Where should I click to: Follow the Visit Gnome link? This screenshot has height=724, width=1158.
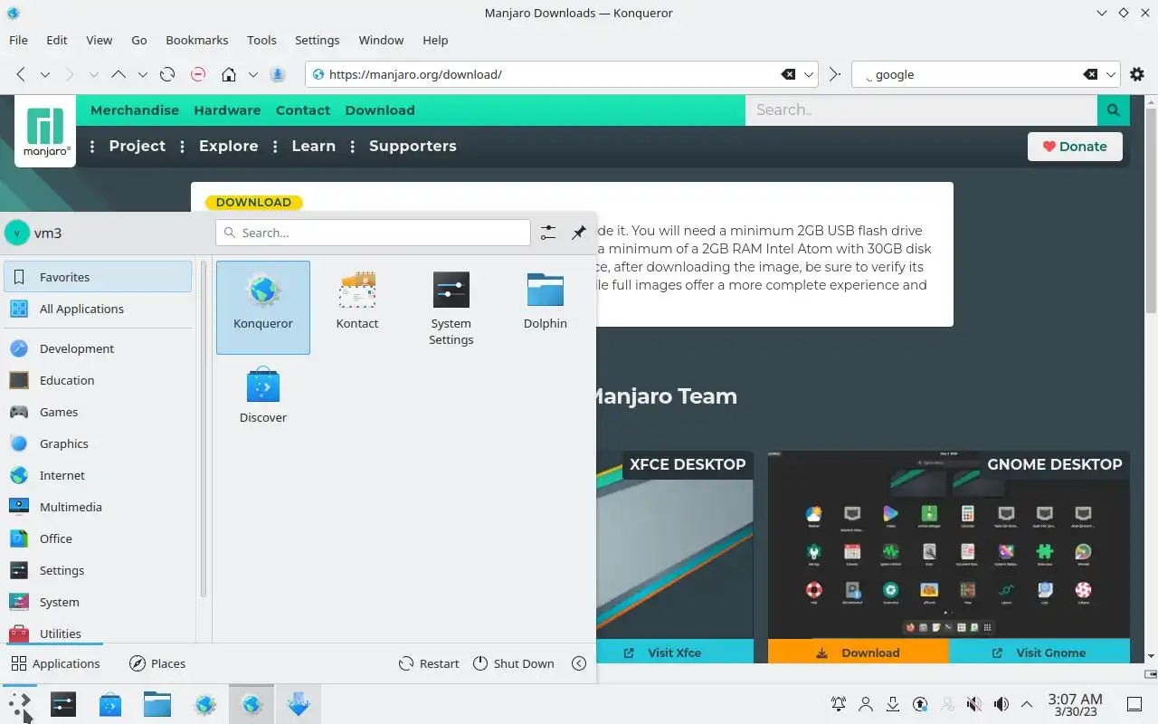(x=1039, y=653)
